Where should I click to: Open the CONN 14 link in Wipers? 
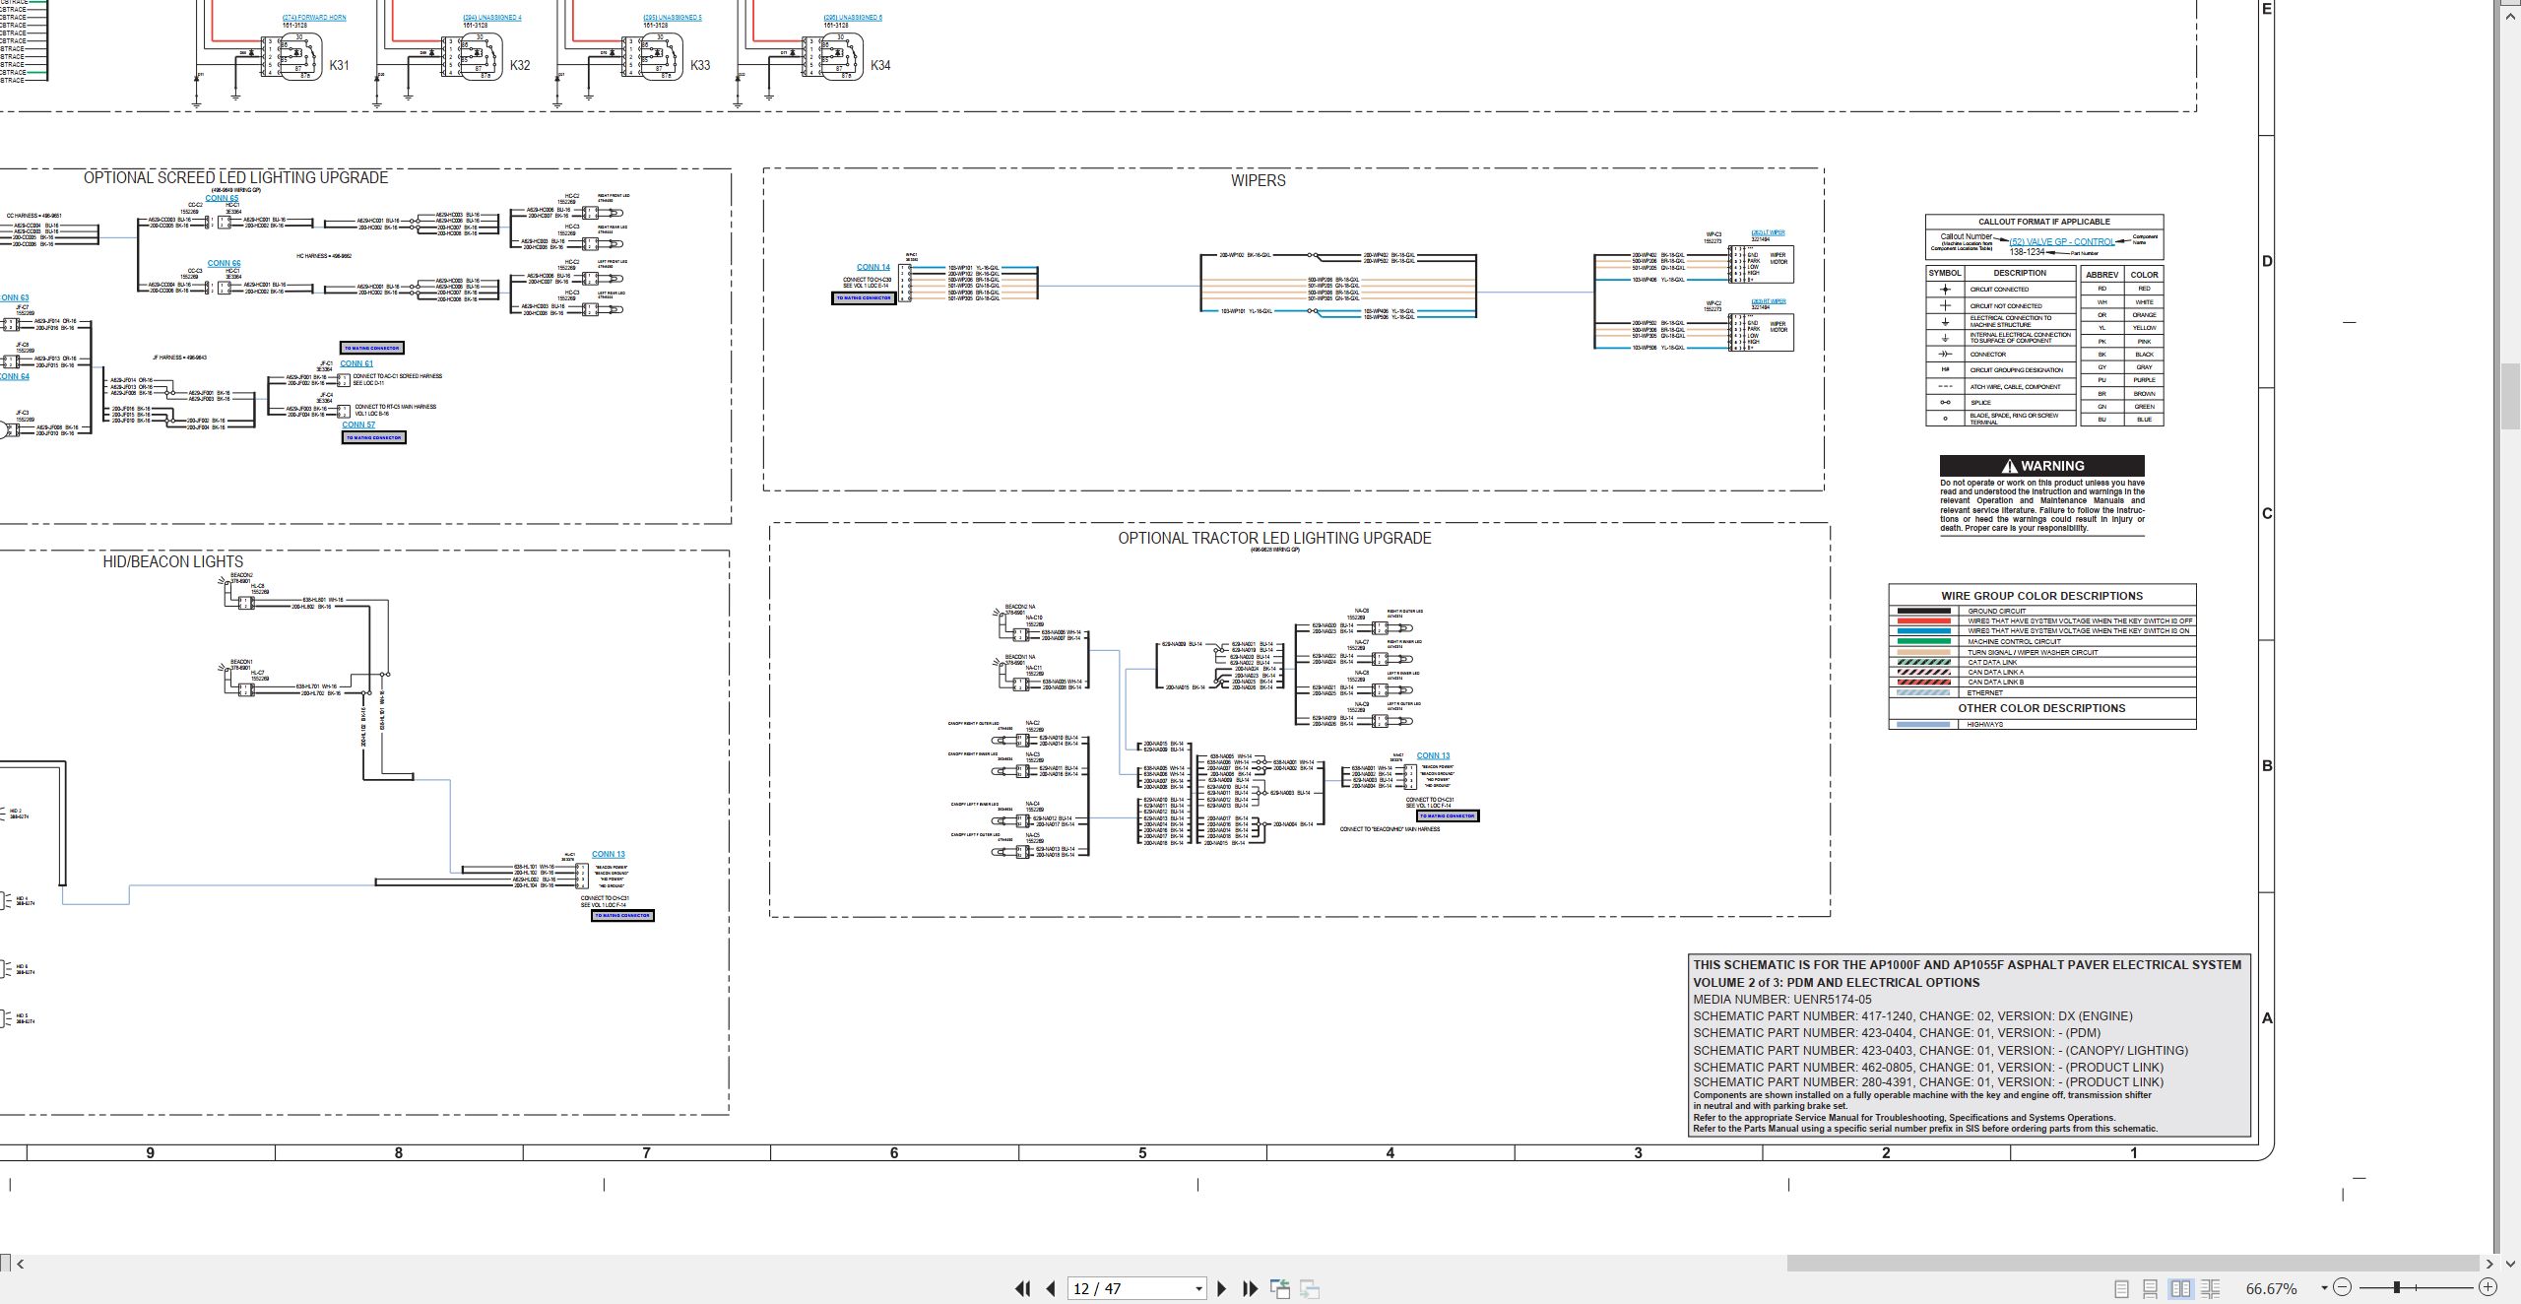click(873, 267)
